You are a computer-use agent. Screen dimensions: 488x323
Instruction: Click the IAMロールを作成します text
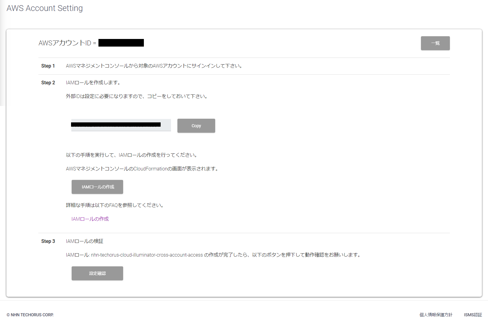[94, 83]
